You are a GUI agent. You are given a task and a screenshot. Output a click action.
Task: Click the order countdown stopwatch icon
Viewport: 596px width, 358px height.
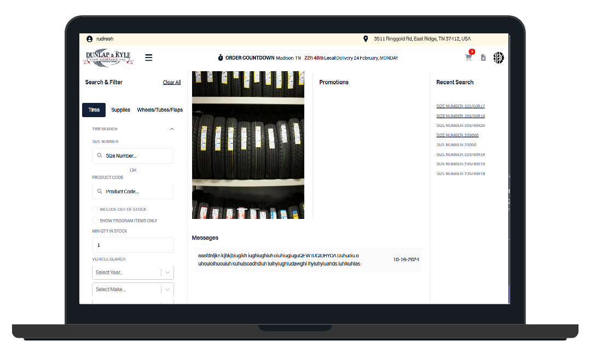pos(221,58)
